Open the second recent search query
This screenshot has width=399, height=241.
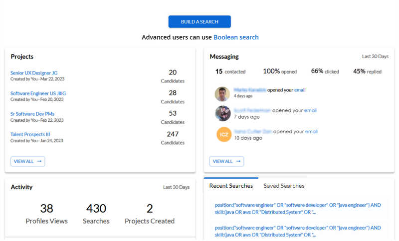click(x=298, y=231)
